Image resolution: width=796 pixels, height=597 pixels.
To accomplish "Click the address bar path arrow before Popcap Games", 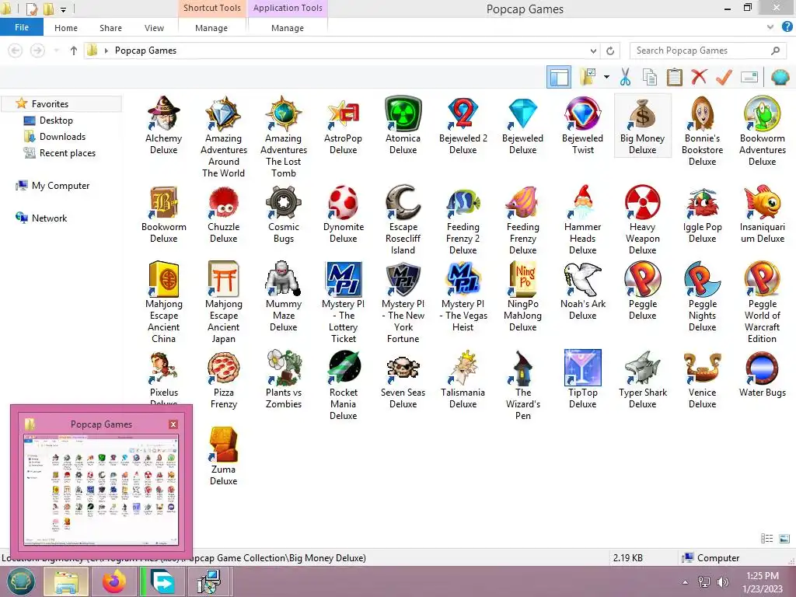I will [x=106, y=51].
